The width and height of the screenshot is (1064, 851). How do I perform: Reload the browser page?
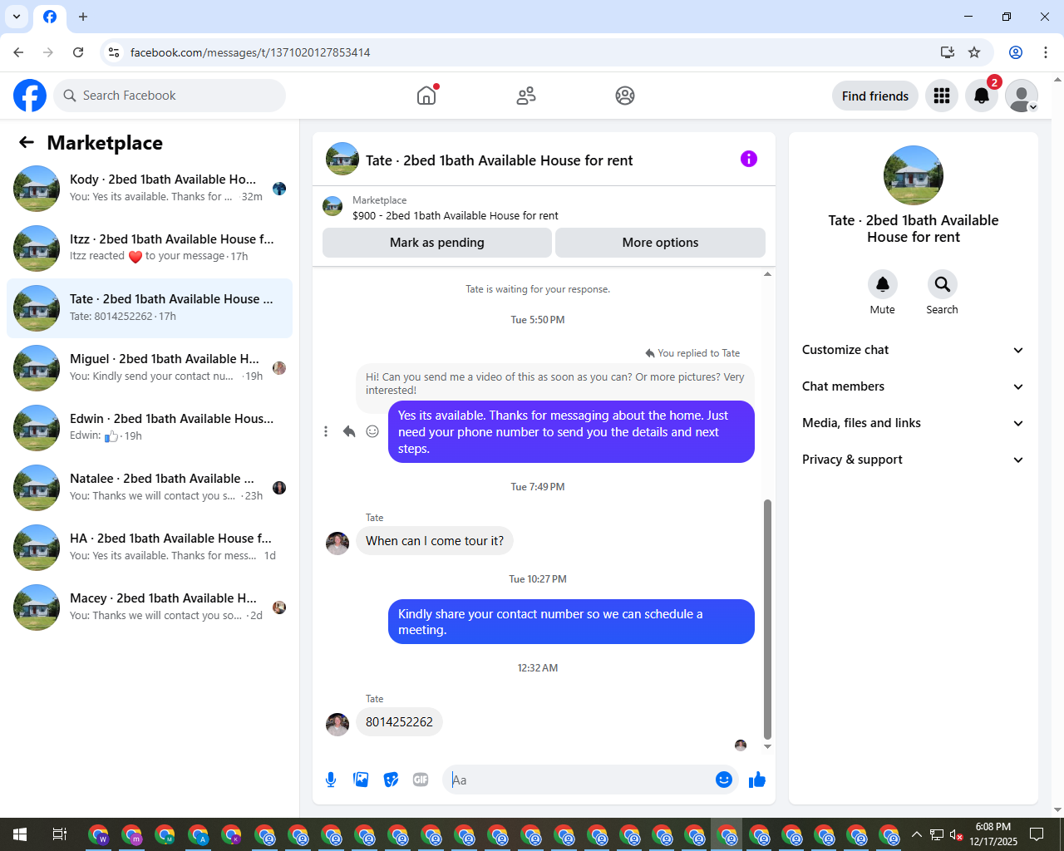(78, 52)
